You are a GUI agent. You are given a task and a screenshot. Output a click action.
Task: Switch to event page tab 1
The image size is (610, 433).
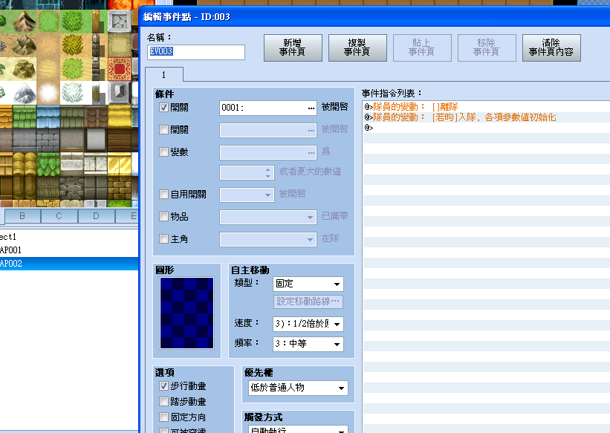(x=163, y=75)
